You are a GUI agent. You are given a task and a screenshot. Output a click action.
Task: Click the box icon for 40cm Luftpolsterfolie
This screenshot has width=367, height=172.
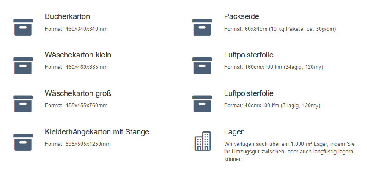[202, 104]
